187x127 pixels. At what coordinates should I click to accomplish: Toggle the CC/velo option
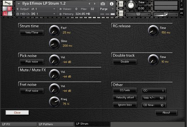tap(125, 90)
